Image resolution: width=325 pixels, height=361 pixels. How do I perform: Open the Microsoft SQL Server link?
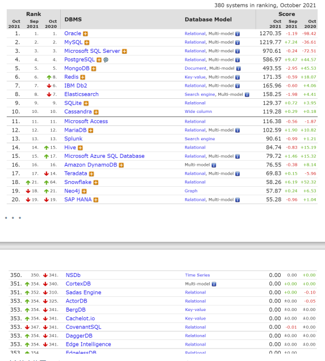tap(92, 51)
